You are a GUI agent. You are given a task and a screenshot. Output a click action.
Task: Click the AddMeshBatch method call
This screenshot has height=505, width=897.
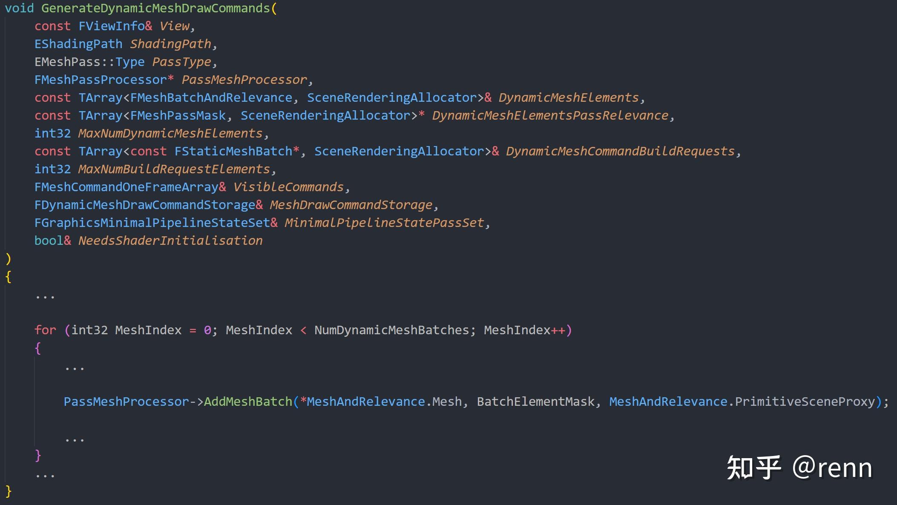pos(248,402)
